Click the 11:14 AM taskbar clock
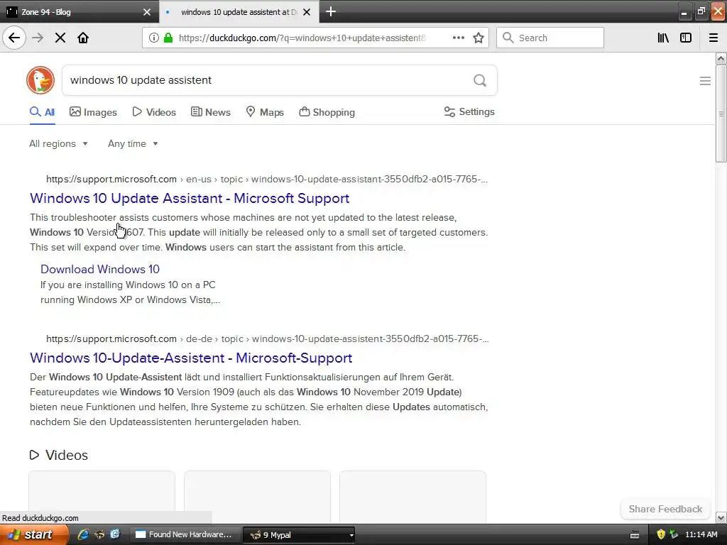 coord(701,534)
